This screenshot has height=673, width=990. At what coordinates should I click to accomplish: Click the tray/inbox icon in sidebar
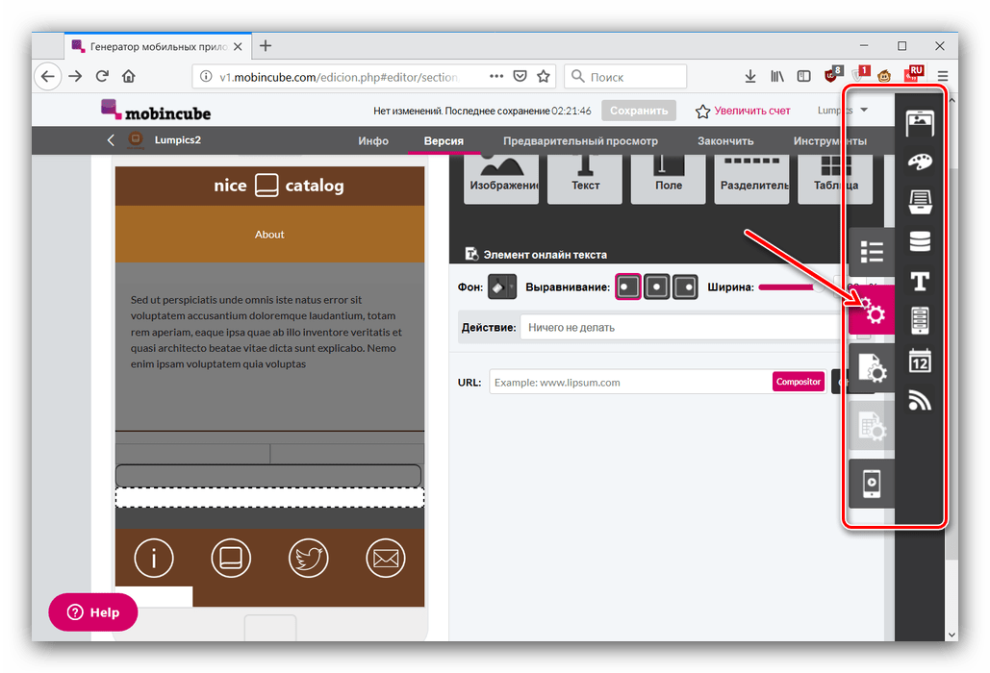[920, 202]
